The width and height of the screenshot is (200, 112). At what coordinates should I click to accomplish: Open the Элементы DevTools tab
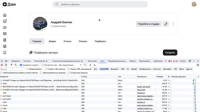tap(16, 61)
